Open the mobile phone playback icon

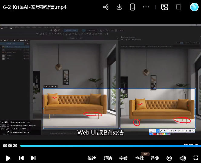click(x=132, y=7)
